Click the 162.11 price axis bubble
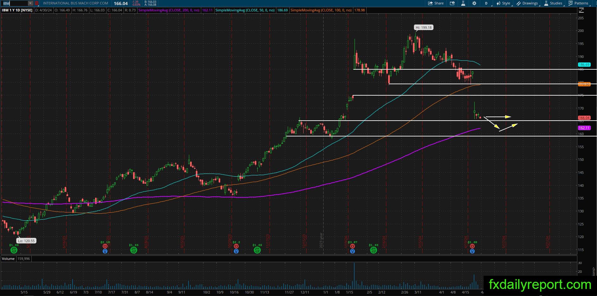The height and width of the screenshot is (296, 597). 584,128
